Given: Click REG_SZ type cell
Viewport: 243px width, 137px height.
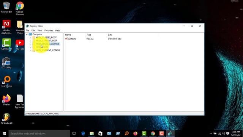Looking at the screenshot, I should (90, 39).
